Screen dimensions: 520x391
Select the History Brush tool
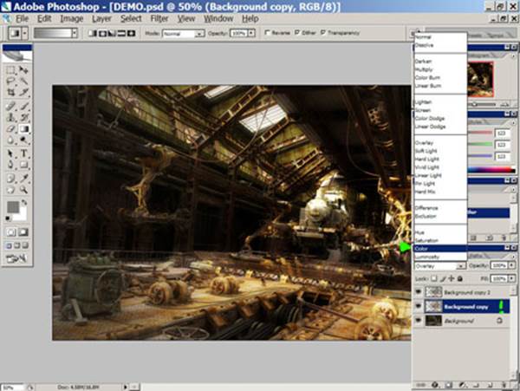[23, 117]
